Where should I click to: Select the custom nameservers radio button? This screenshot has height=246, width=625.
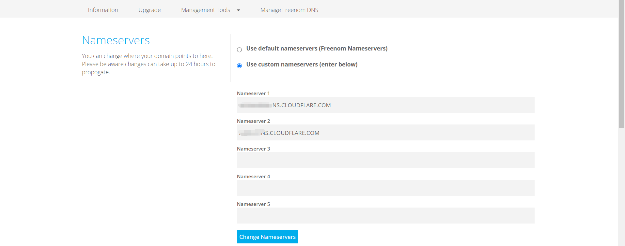[240, 66]
